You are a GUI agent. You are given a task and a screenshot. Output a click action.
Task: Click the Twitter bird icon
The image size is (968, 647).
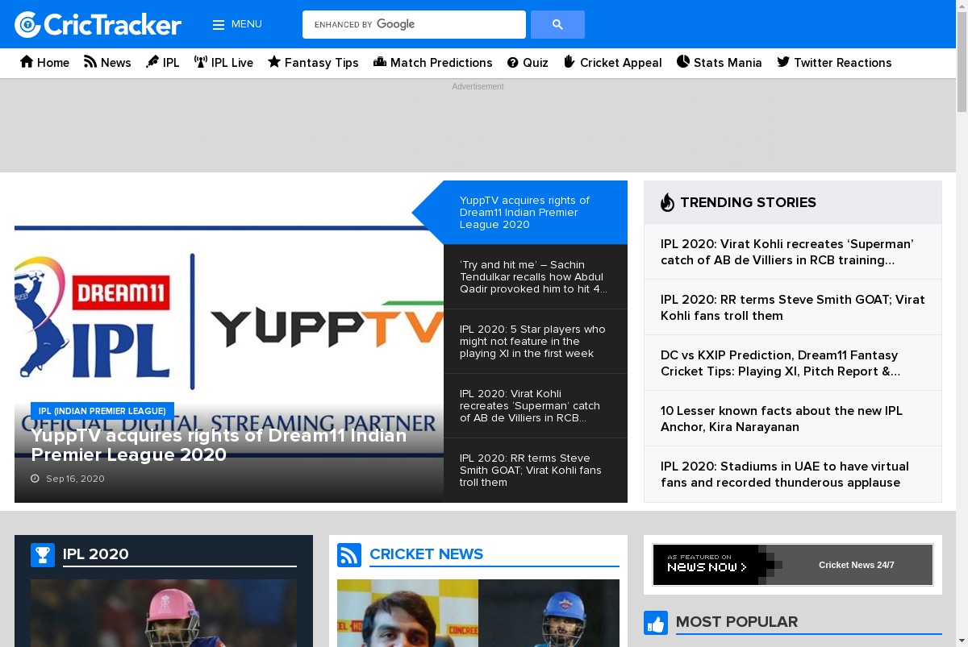[x=783, y=62]
